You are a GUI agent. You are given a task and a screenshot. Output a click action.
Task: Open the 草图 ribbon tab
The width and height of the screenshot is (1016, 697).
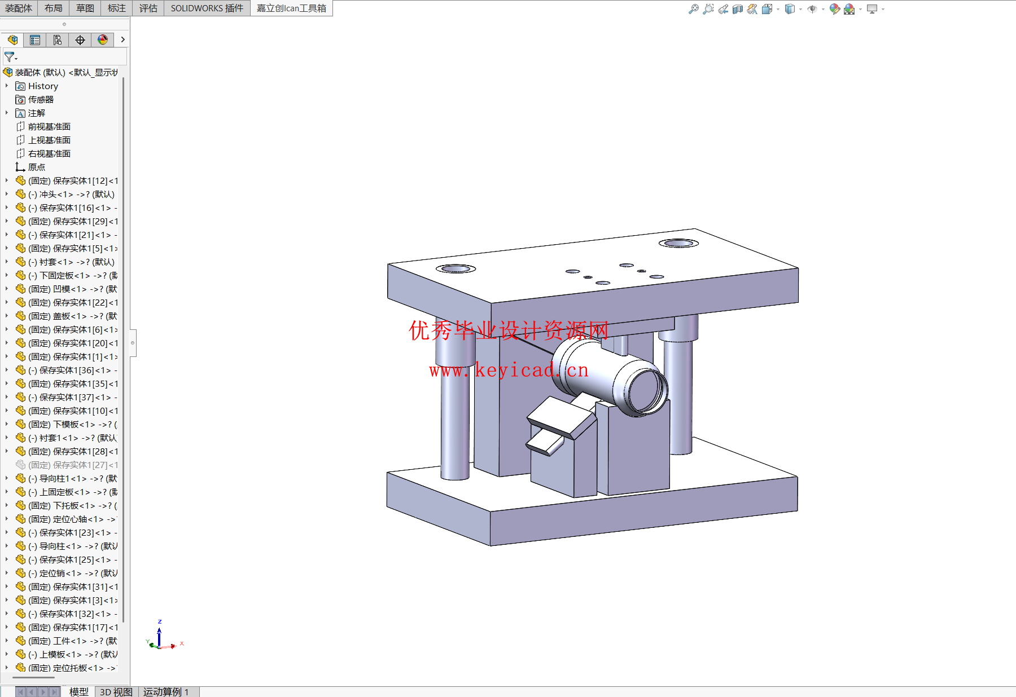(85, 8)
